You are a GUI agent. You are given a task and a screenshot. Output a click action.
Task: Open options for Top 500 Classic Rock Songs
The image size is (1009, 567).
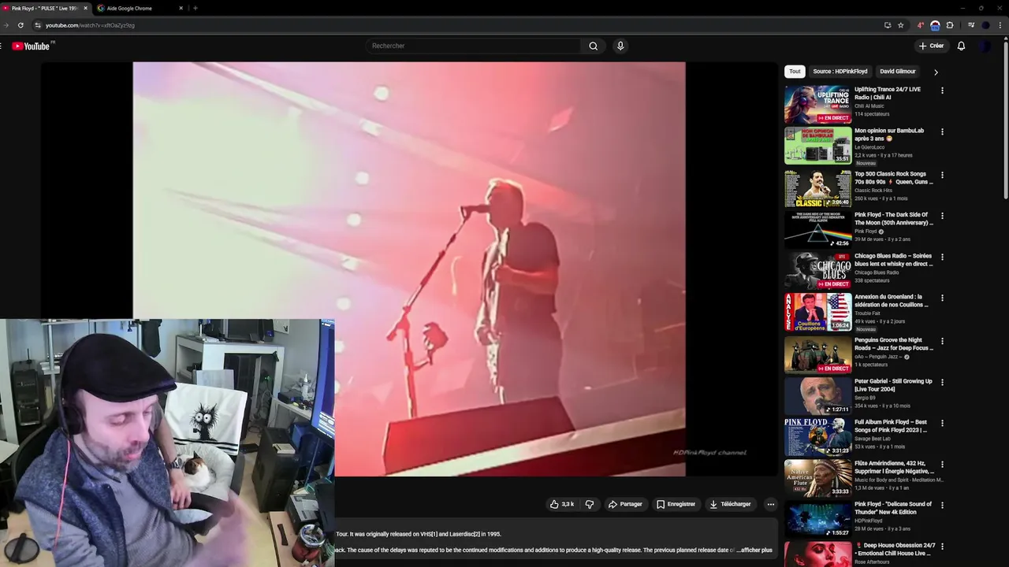942,175
